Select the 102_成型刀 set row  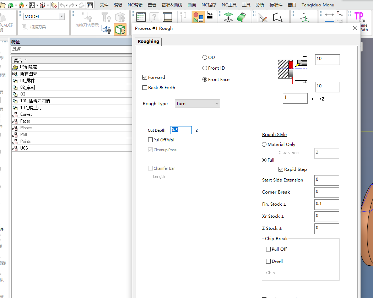click(72, 108)
